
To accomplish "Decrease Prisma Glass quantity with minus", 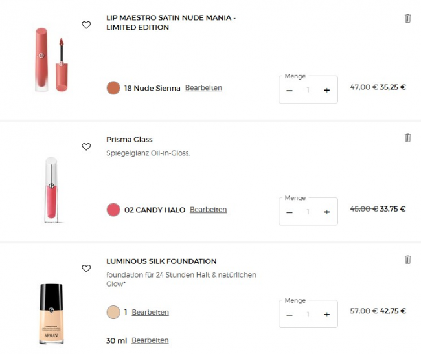I will point(290,212).
